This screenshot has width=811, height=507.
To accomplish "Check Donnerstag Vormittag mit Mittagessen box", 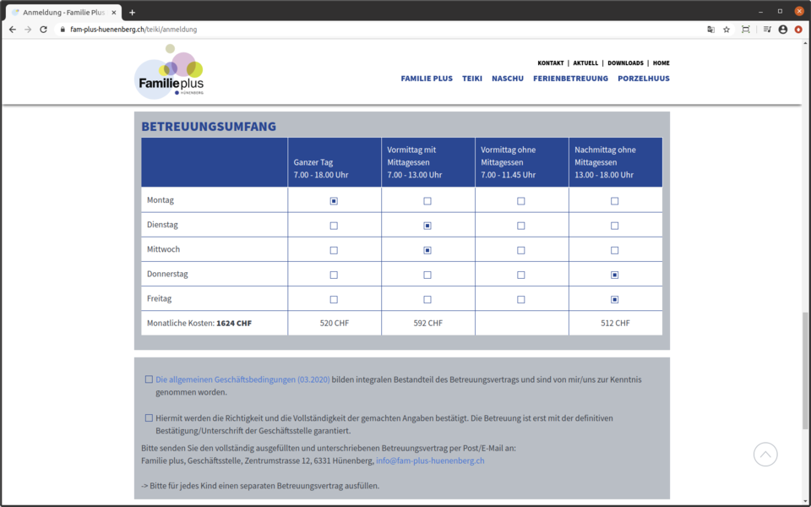I will pos(427,275).
